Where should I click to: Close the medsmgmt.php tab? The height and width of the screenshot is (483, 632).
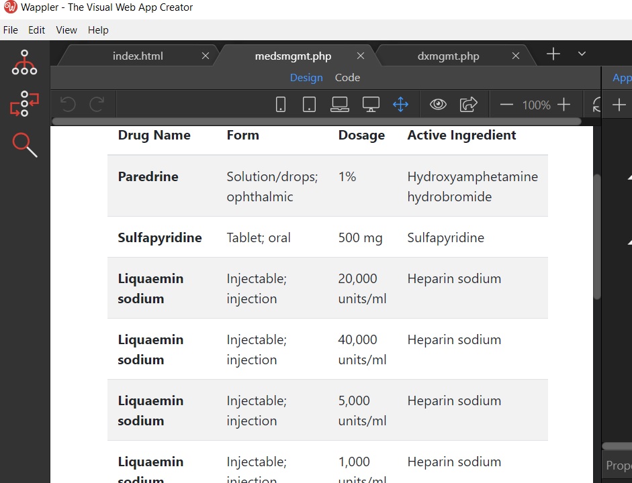tap(361, 56)
